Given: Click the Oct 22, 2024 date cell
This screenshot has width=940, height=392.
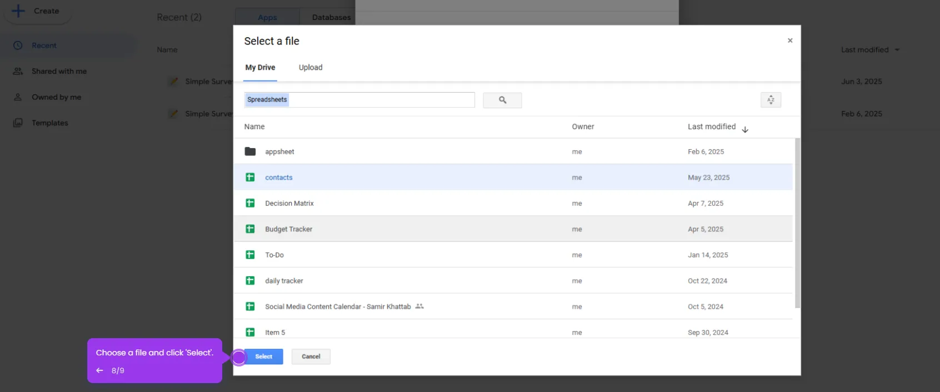Looking at the screenshot, I should [x=707, y=281].
